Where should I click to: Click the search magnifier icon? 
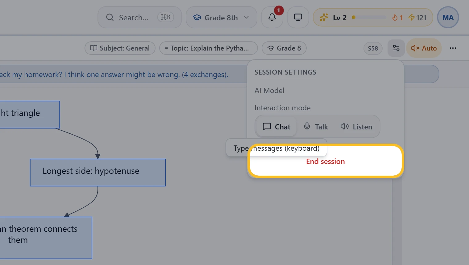pos(110,17)
